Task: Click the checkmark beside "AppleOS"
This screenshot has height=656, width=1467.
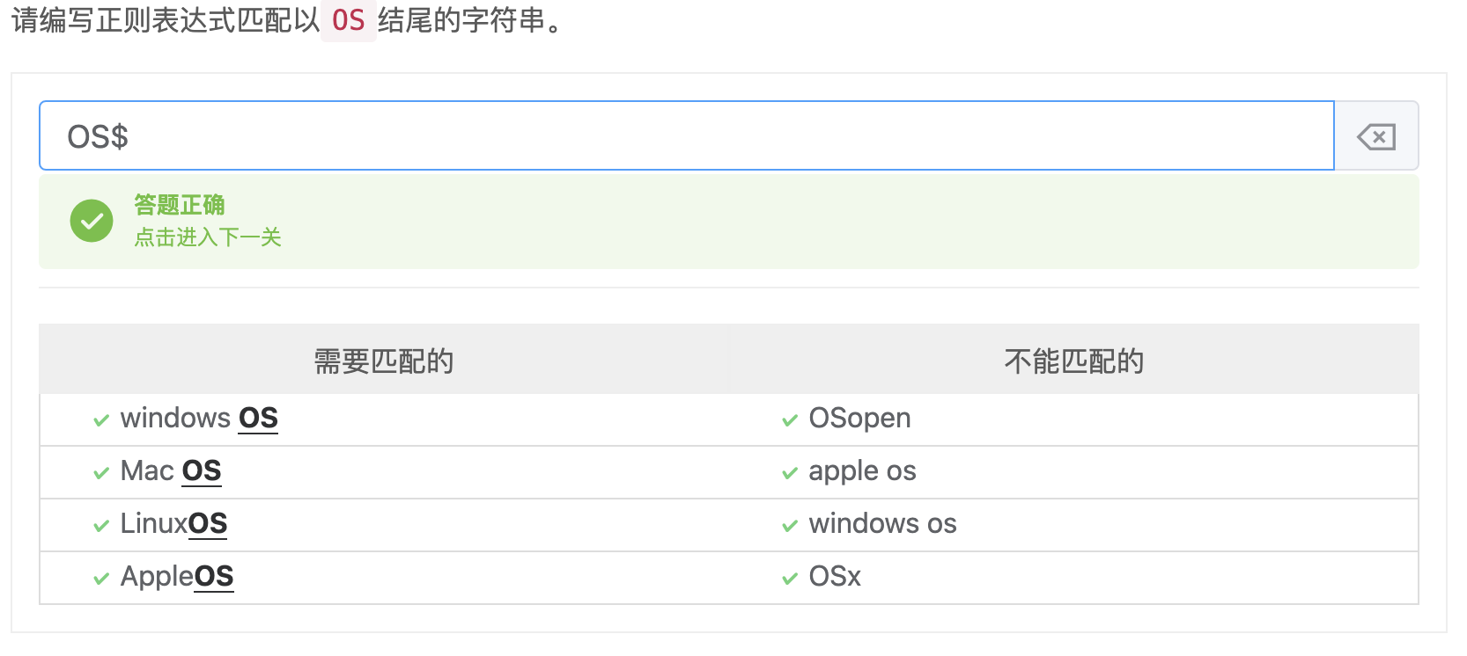Action: coord(101,579)
